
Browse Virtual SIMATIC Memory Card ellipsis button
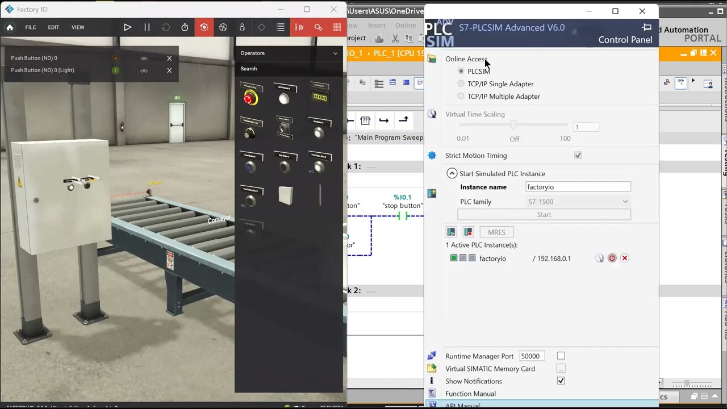pos(561,369)
